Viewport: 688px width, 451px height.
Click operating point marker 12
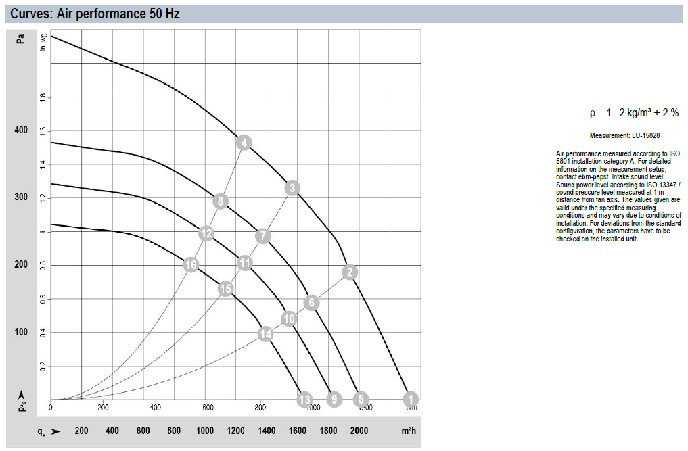point(206,234)
